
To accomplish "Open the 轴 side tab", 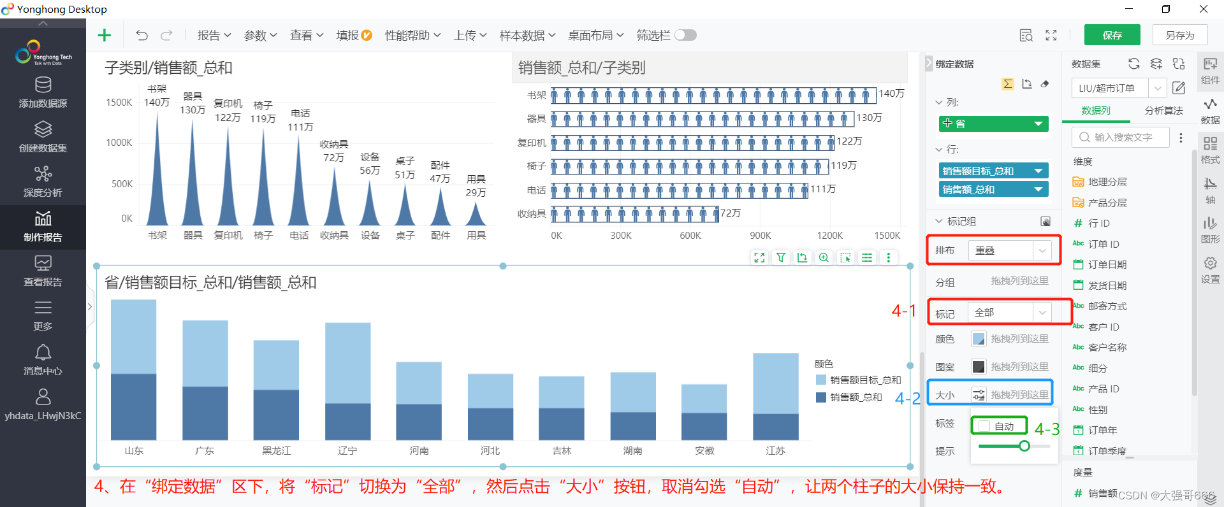I will [1210, 191].
